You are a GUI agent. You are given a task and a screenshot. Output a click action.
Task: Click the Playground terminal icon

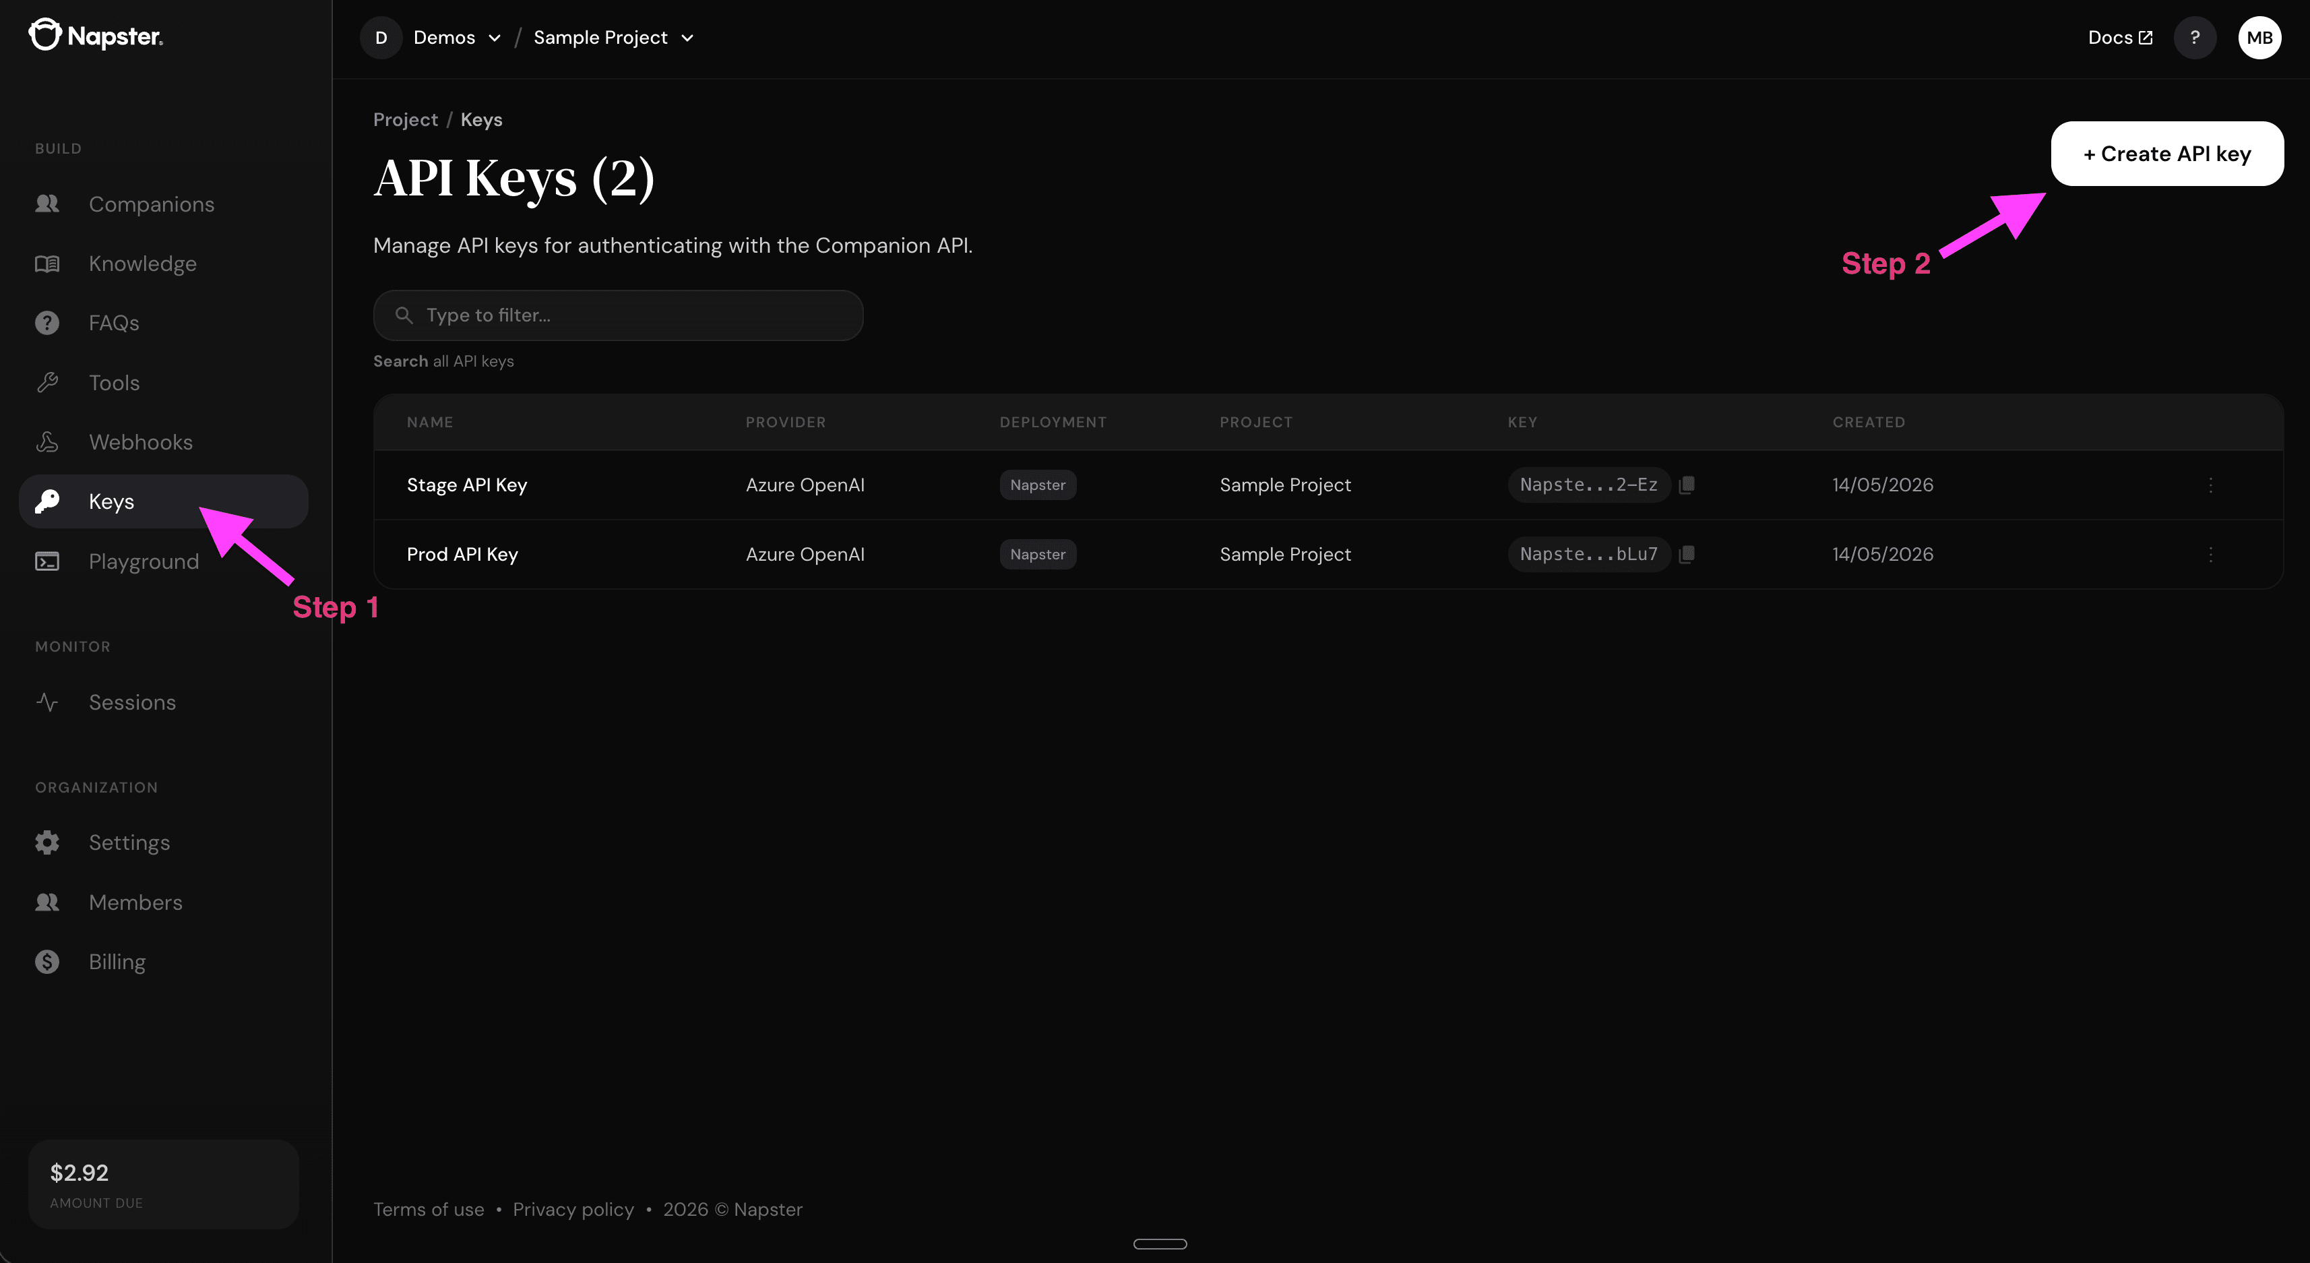(x=48, y=561)
